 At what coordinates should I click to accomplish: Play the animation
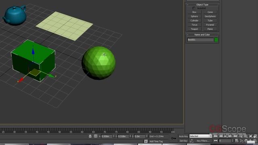[x=226, y=136]
